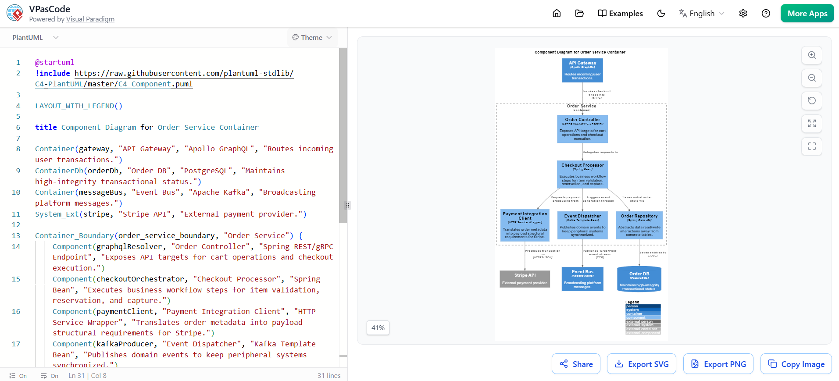Click Export SVG button
The image size is (839, 381).
(x=642, y=364)
